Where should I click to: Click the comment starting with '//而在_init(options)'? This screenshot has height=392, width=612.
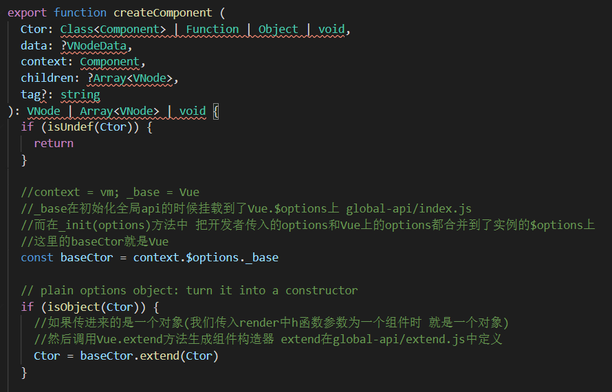click(308, 225)
